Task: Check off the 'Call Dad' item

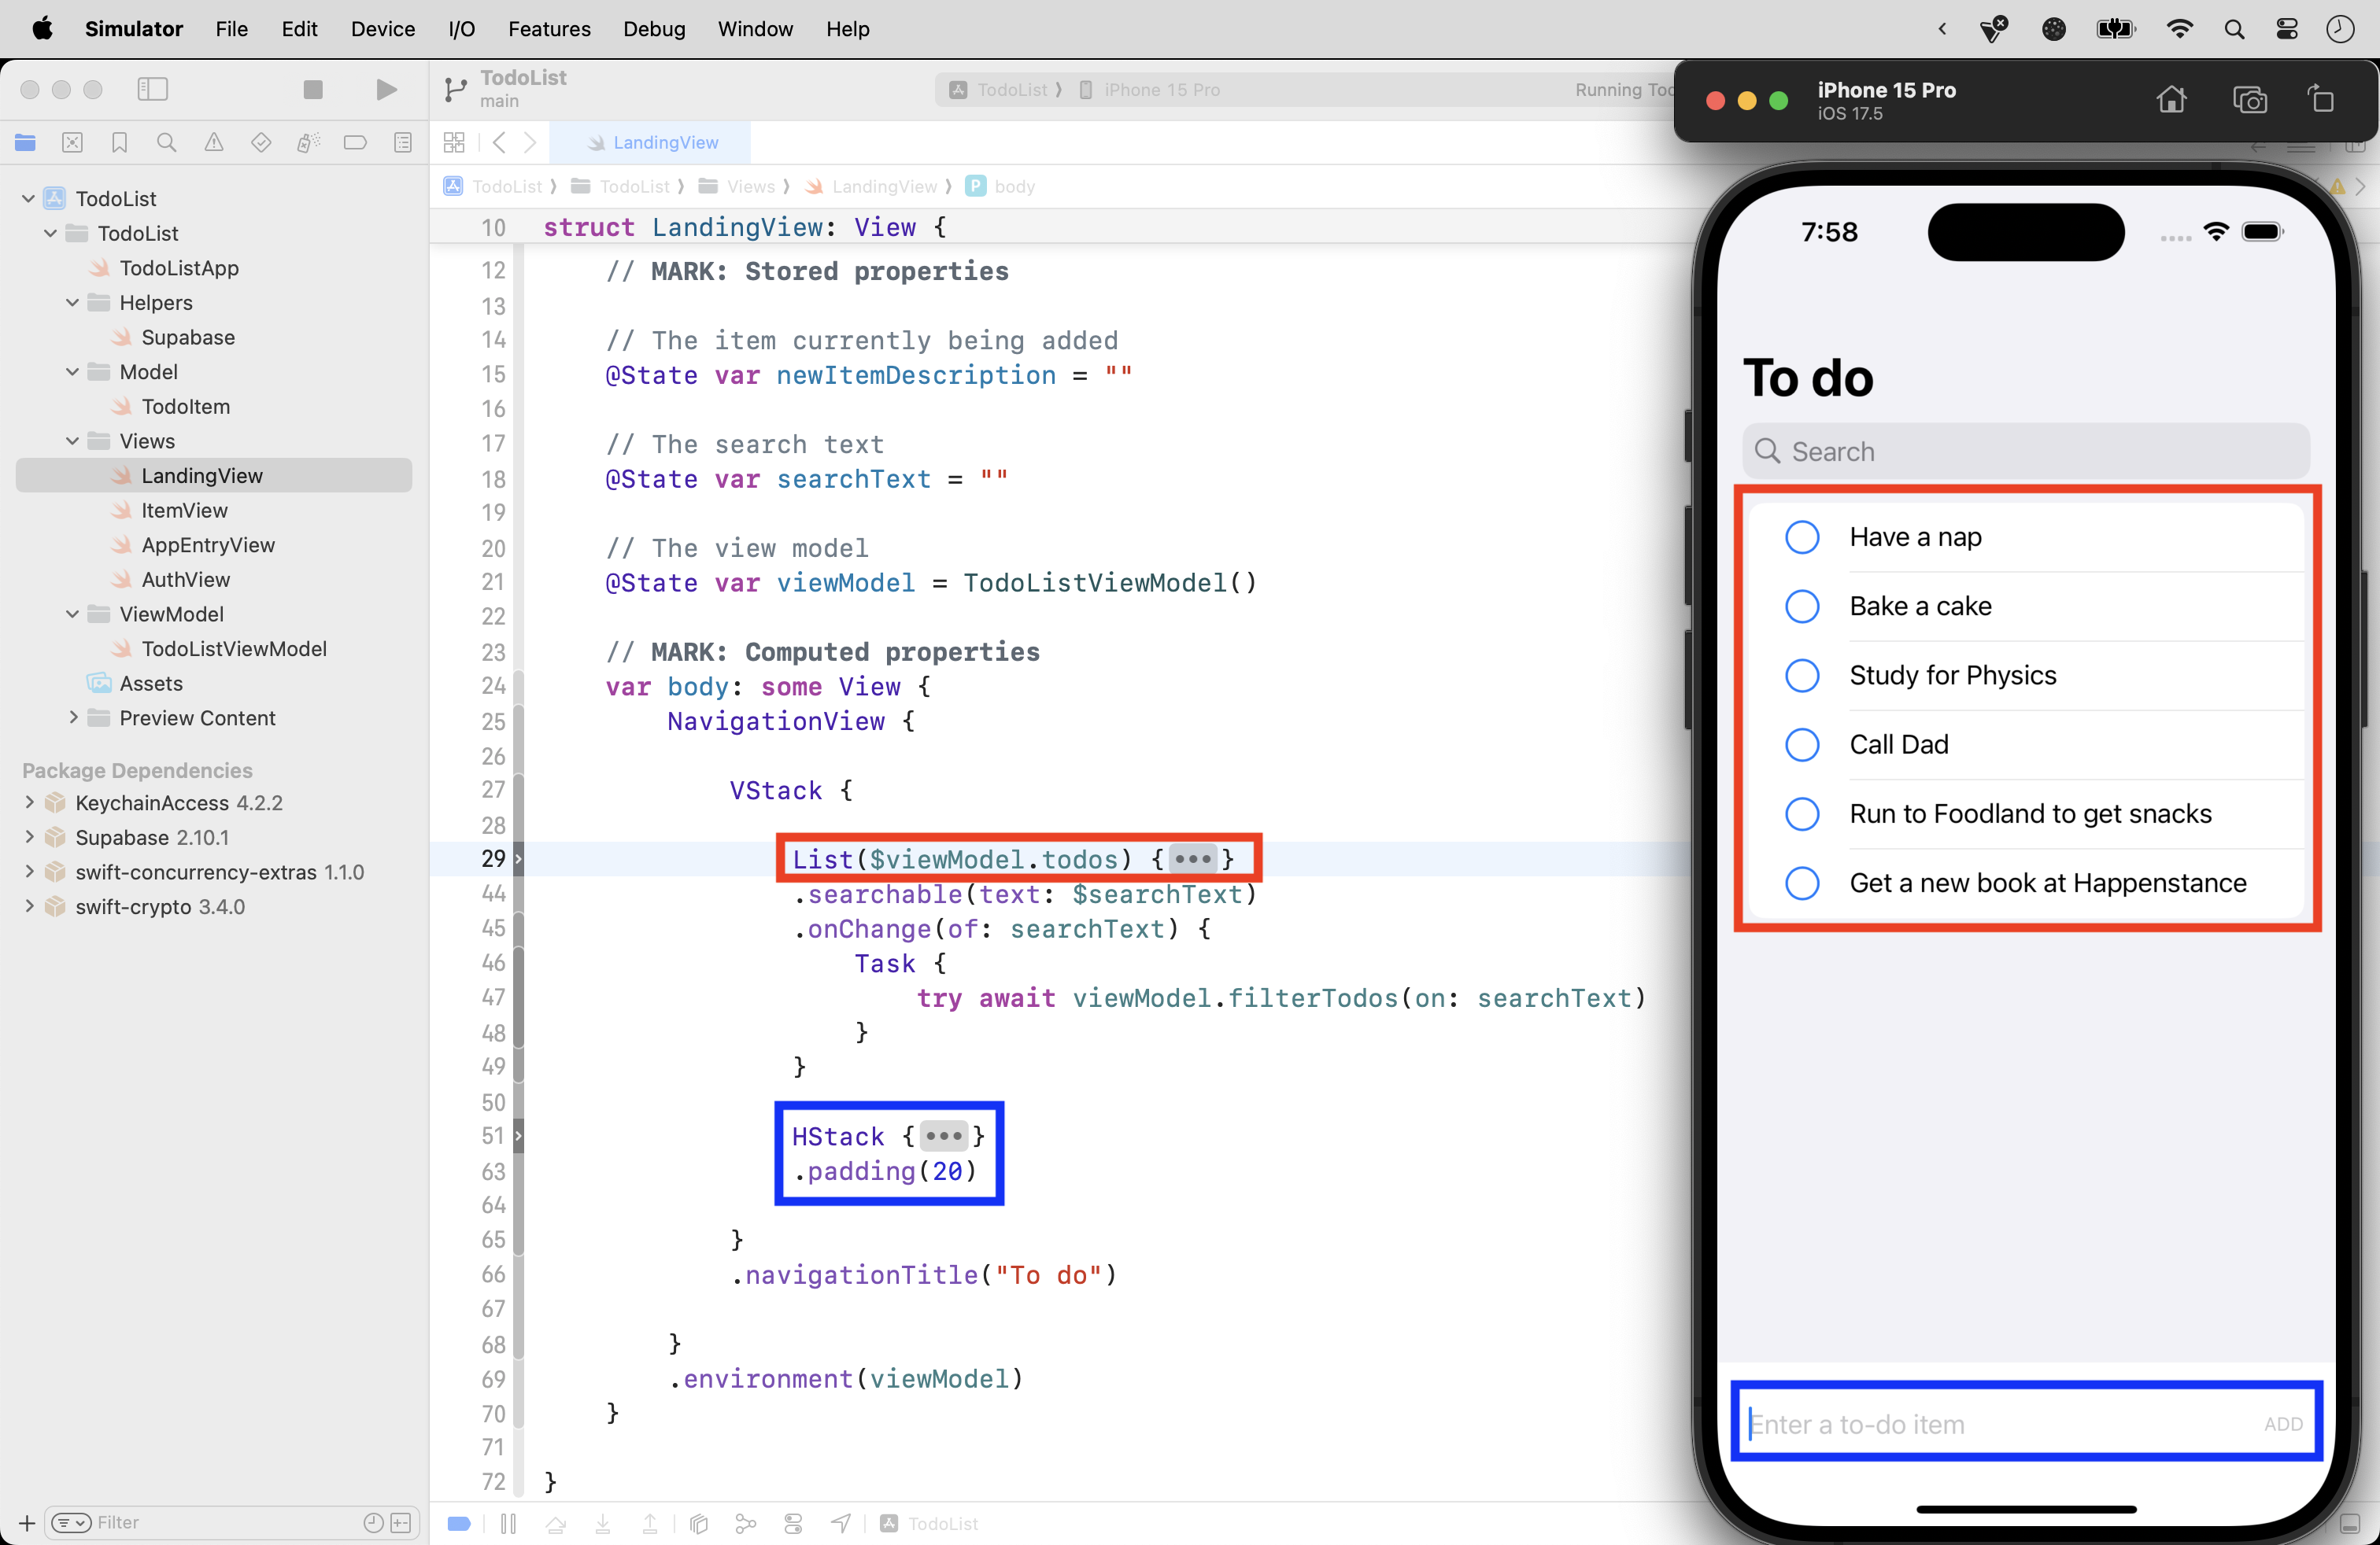Action: click(x=1802, y=744)
